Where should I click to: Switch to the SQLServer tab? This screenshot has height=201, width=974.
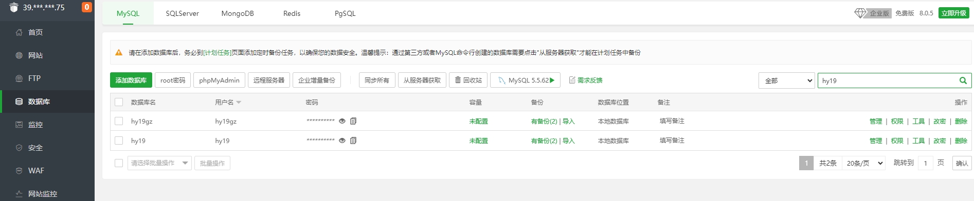[x=182, y=13]
